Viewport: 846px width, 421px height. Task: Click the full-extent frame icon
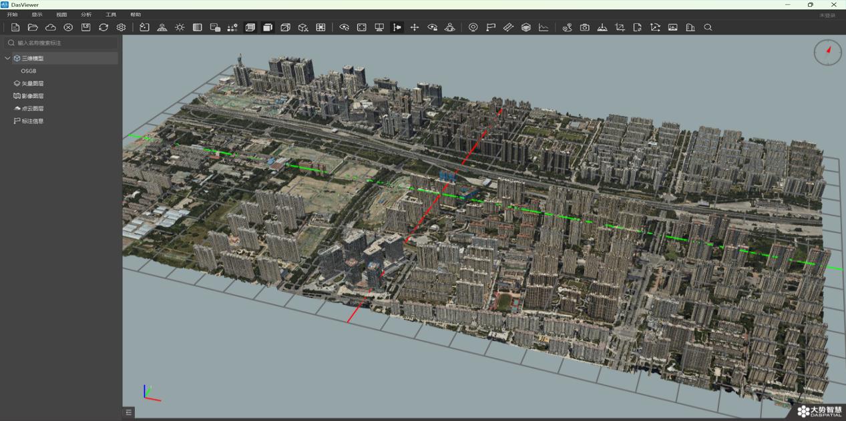point(361,27)
